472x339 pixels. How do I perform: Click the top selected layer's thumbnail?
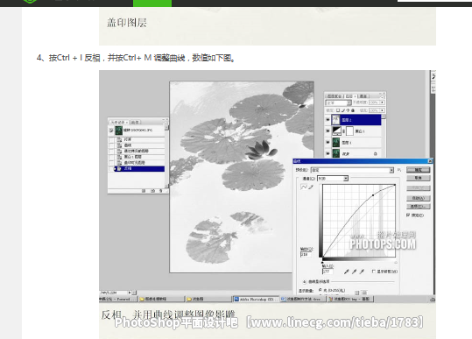point(336,120)
